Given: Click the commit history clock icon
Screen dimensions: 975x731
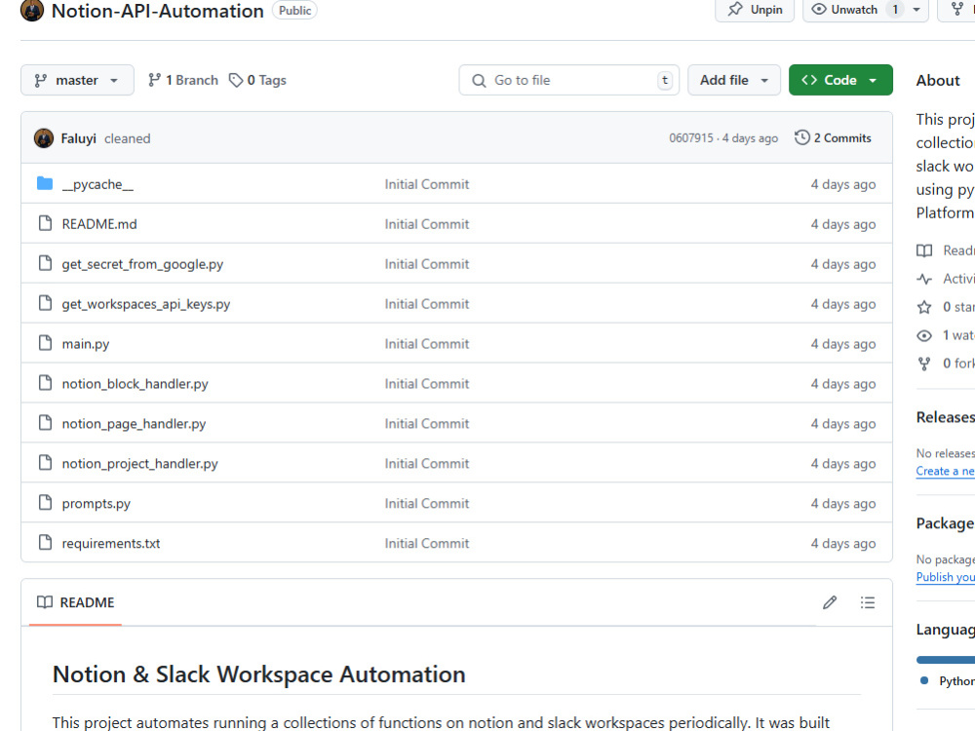Looking at the screenshot, I should tap(802, 137).
